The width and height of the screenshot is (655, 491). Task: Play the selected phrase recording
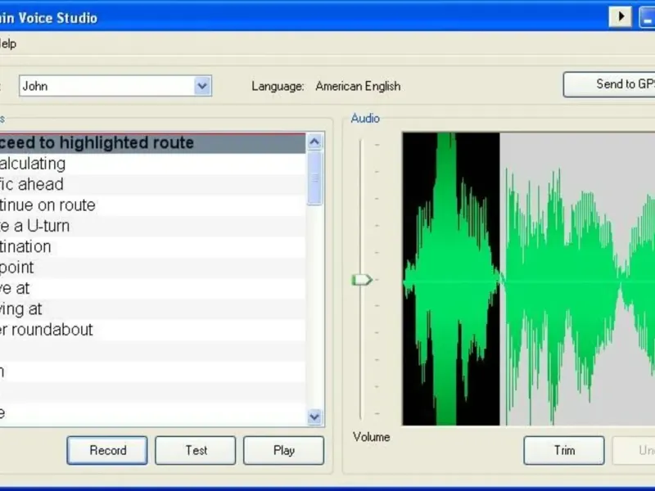click(x=283, y=450)
